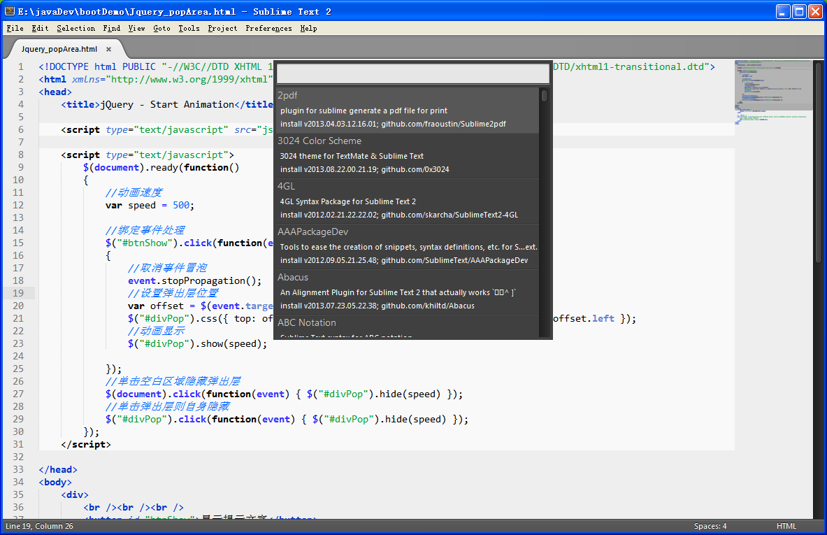
Task: Close the Sublime Text window
Action: pyautogui.click(x=816, y=12)
